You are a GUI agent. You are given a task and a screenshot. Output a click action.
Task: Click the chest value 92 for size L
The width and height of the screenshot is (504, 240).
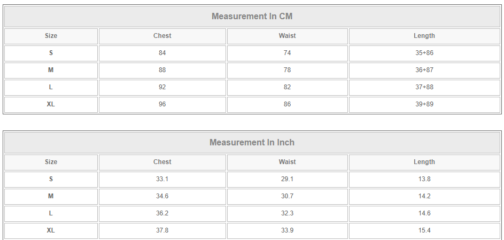pos(162,87)
